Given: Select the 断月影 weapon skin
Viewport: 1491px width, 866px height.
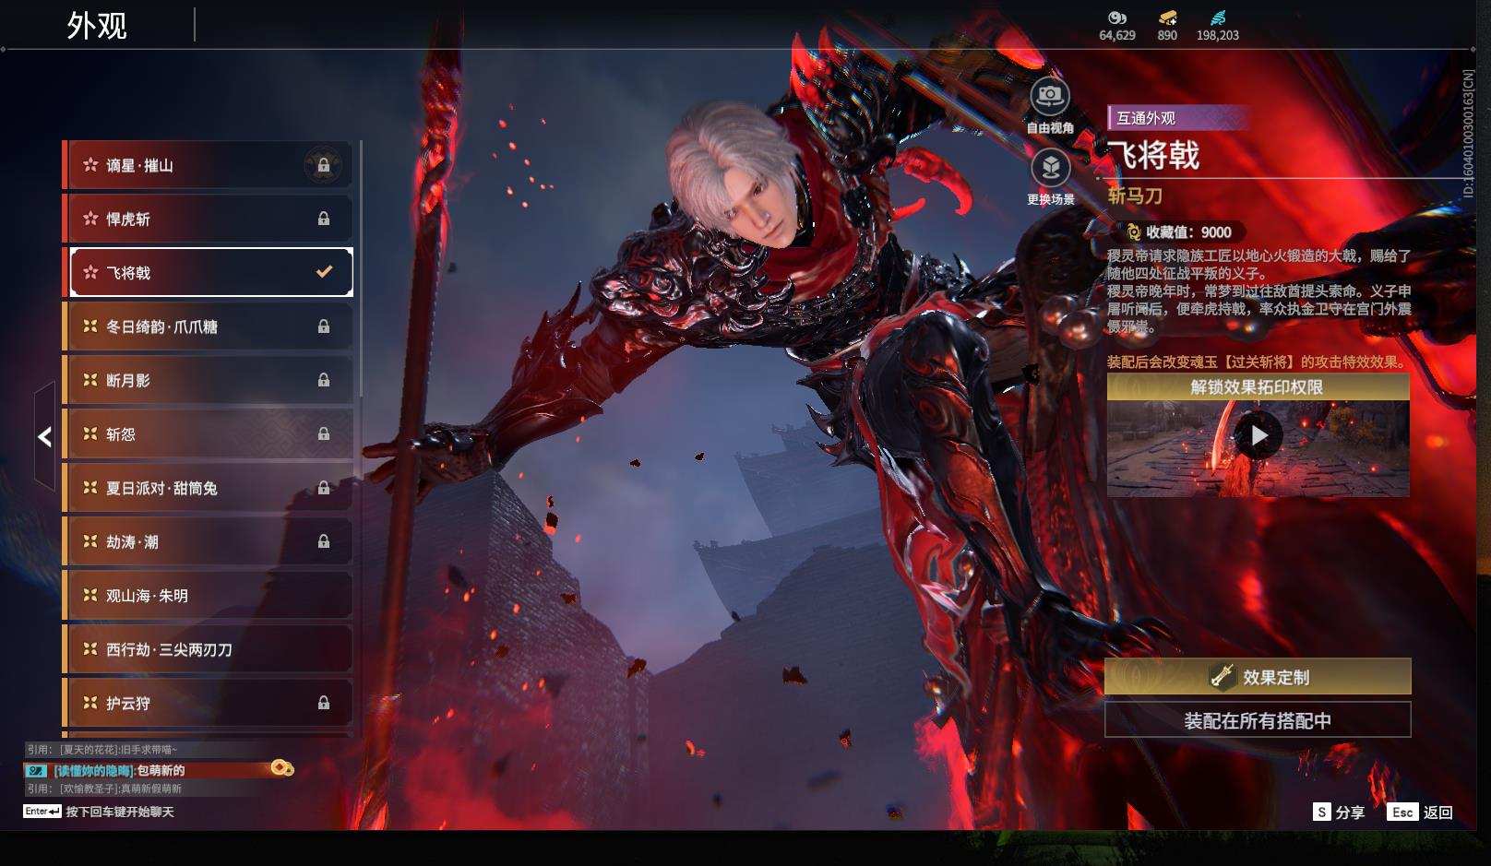Looking at the screenshot, I should point(209,380).
